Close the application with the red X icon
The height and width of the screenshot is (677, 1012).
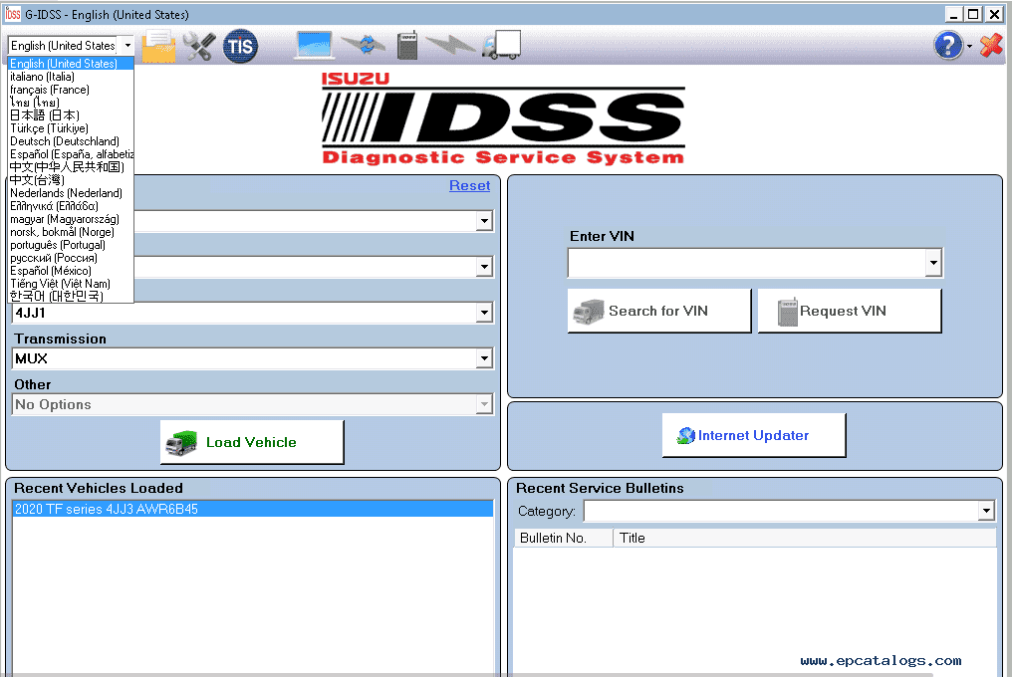[991, 45]
